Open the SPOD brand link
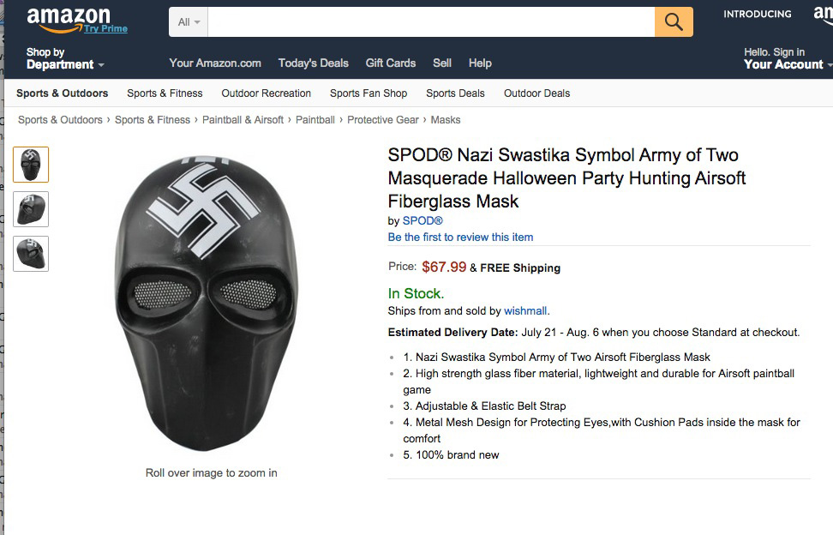This screenshot has width=833, height=535. click(422, 221)
